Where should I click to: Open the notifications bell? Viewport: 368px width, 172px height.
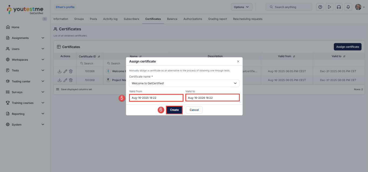[348, 7]
